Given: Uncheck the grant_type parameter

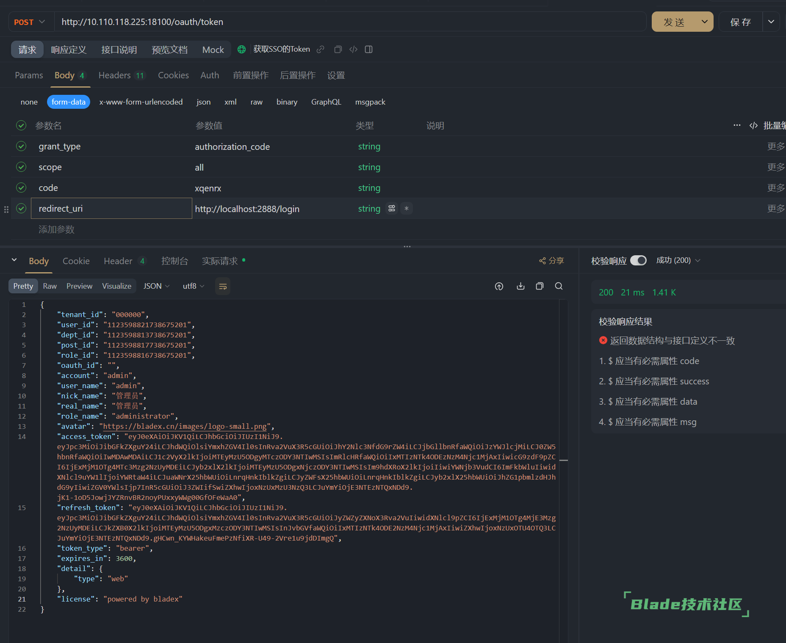Looking at the screenshot, I should pos(21,146).
